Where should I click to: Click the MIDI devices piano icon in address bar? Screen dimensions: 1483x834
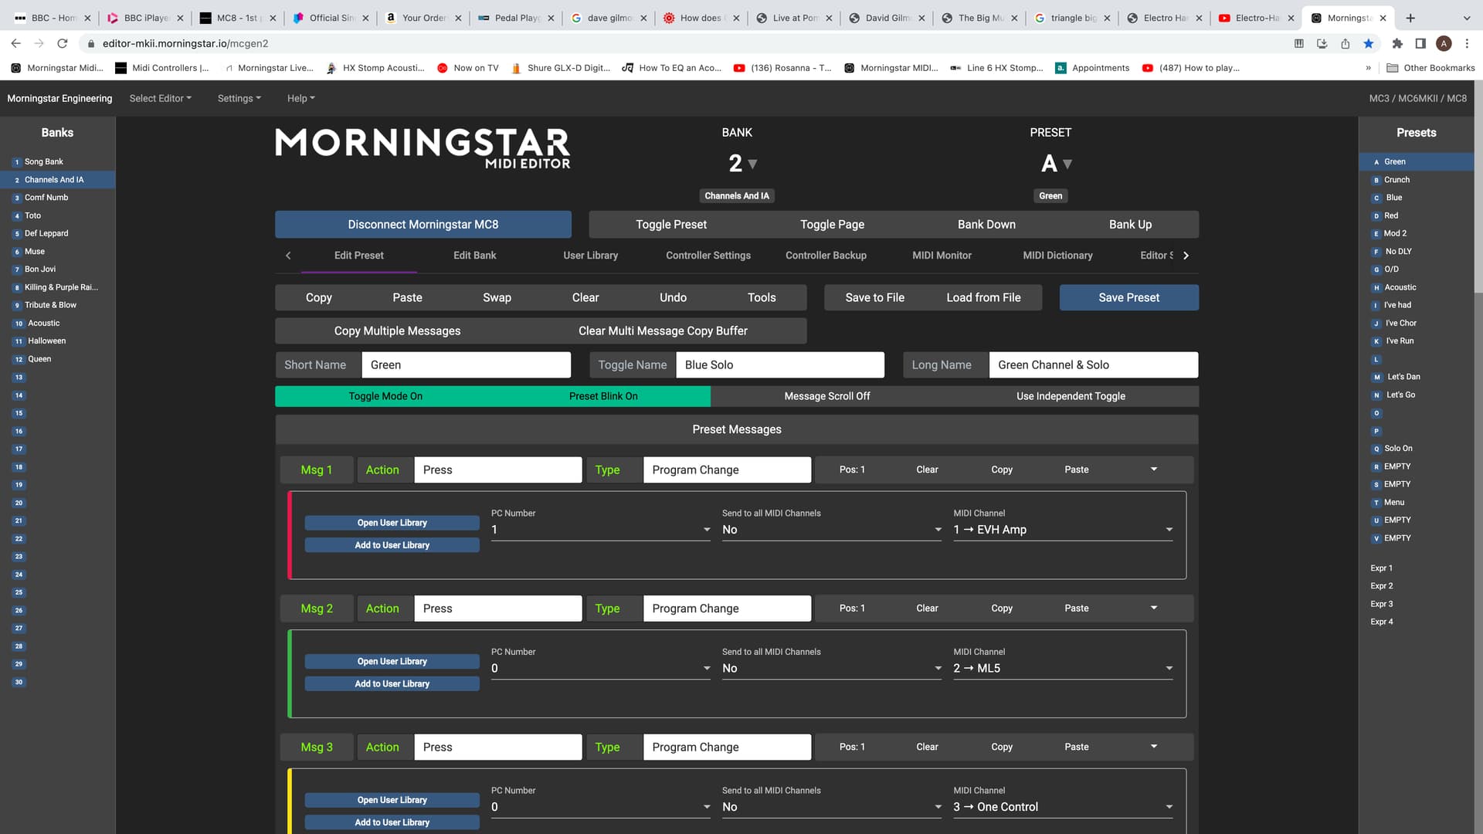tap(1298, 43)
